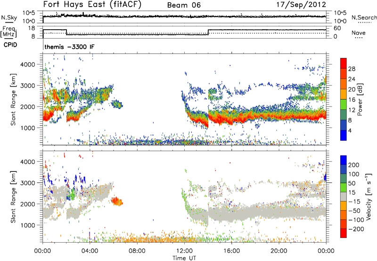Select the 'themis -3300 IF' text
Screen dimensions: 377x261
(x=69, y=47)
